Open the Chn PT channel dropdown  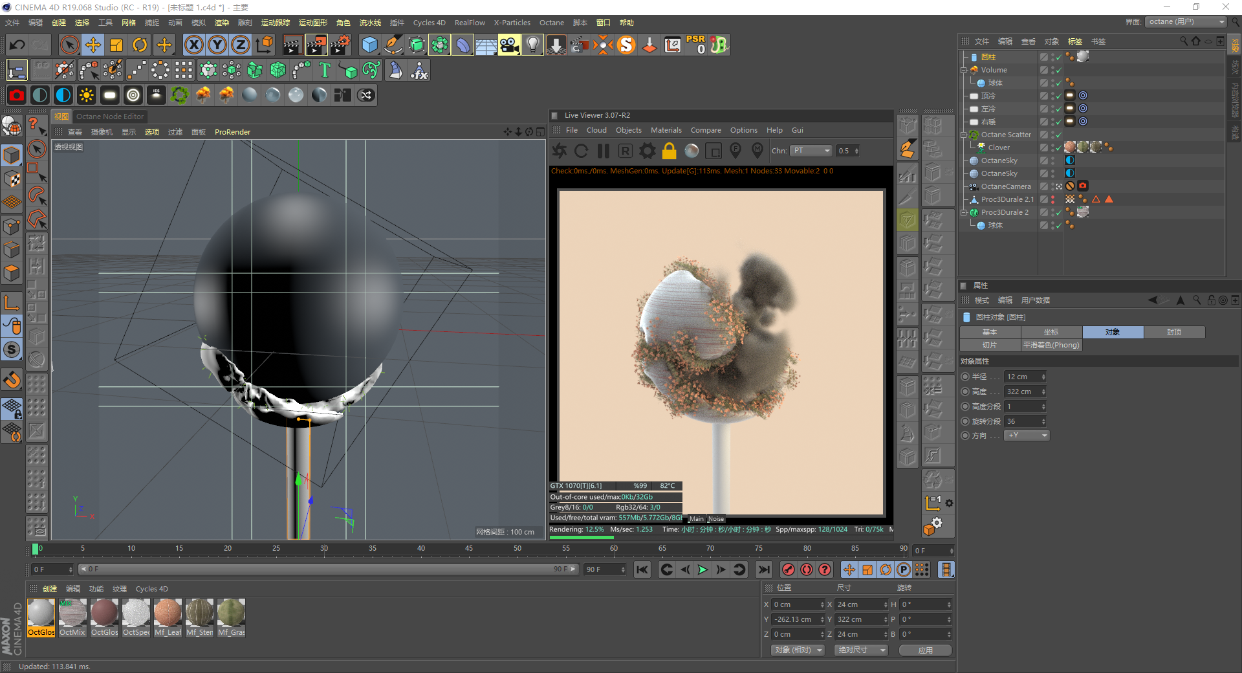(811, 151)
